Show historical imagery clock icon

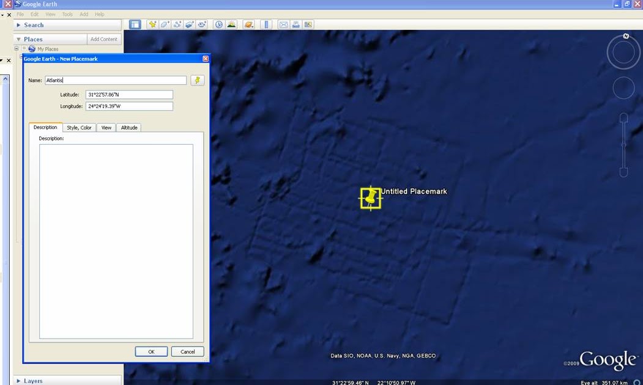tap(219, 24)
